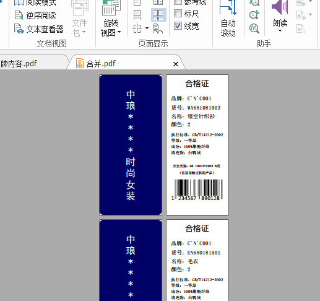
Task: Click the 文档视图 group label
Action: pos(52,43)
